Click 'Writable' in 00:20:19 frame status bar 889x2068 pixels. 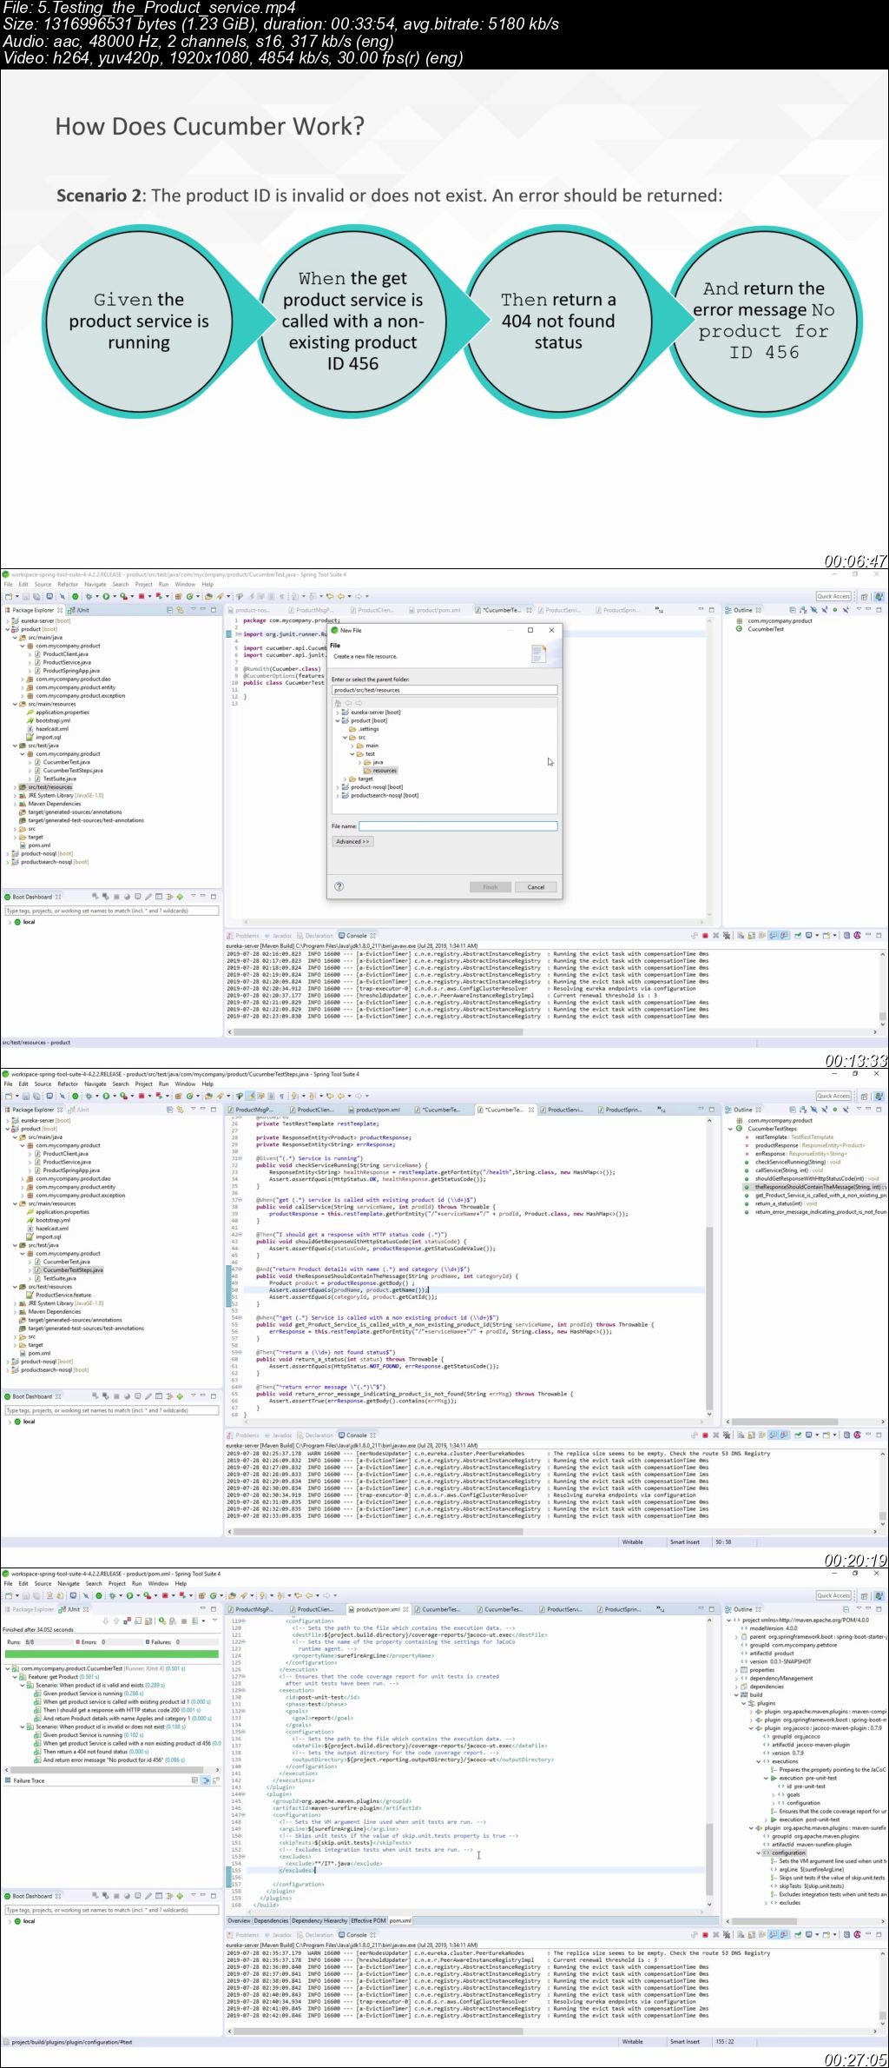pyautogui.click(x=633, y=1542)
